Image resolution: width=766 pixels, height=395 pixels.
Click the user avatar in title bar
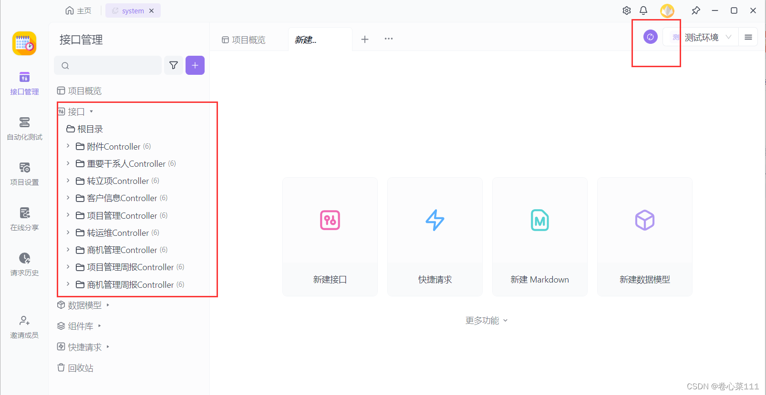(x=667, y=10)
